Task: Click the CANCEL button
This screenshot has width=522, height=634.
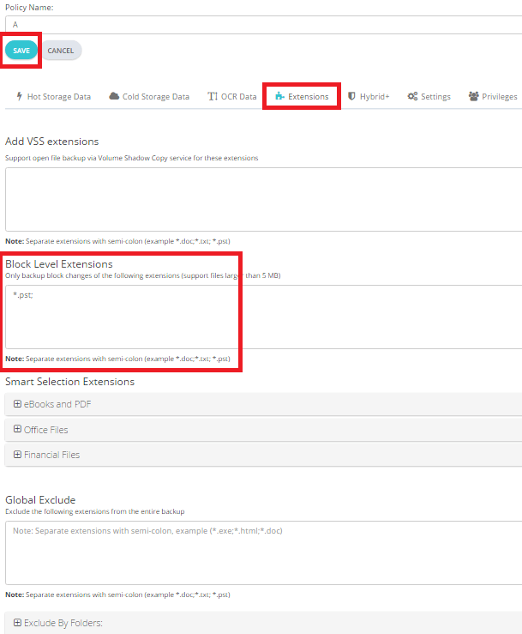Action: [x=61, y=51]
